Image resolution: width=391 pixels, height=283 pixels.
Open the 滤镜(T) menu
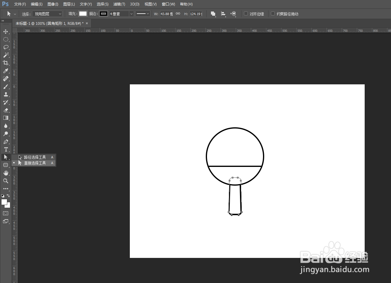[x=119, y=4]
